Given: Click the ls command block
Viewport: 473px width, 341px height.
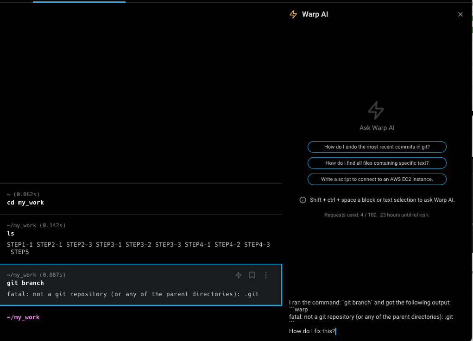Looking at the screenshot, I should [x=139, y=234].
